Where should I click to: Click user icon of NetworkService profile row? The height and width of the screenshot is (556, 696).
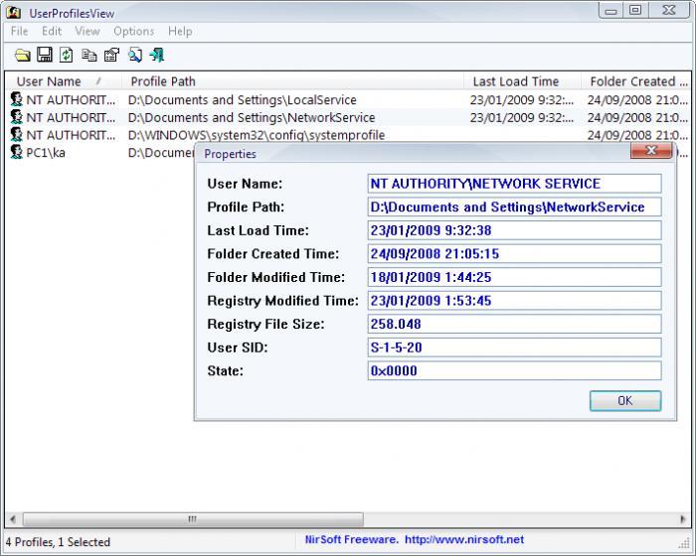point(17,117)
